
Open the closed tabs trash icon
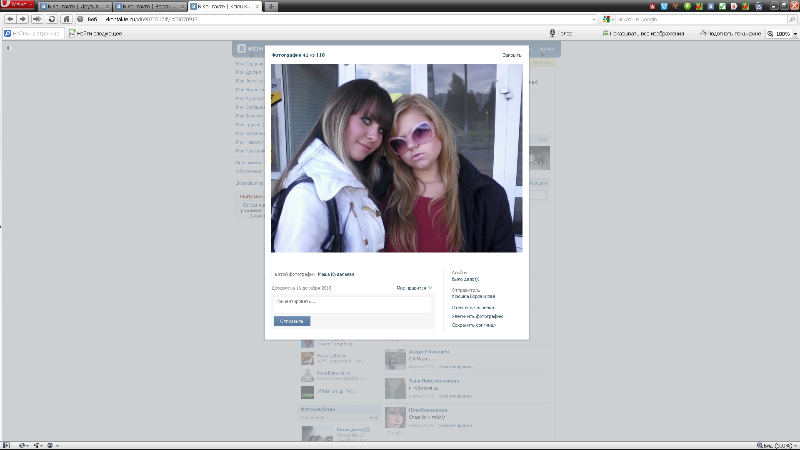point(759,6)
